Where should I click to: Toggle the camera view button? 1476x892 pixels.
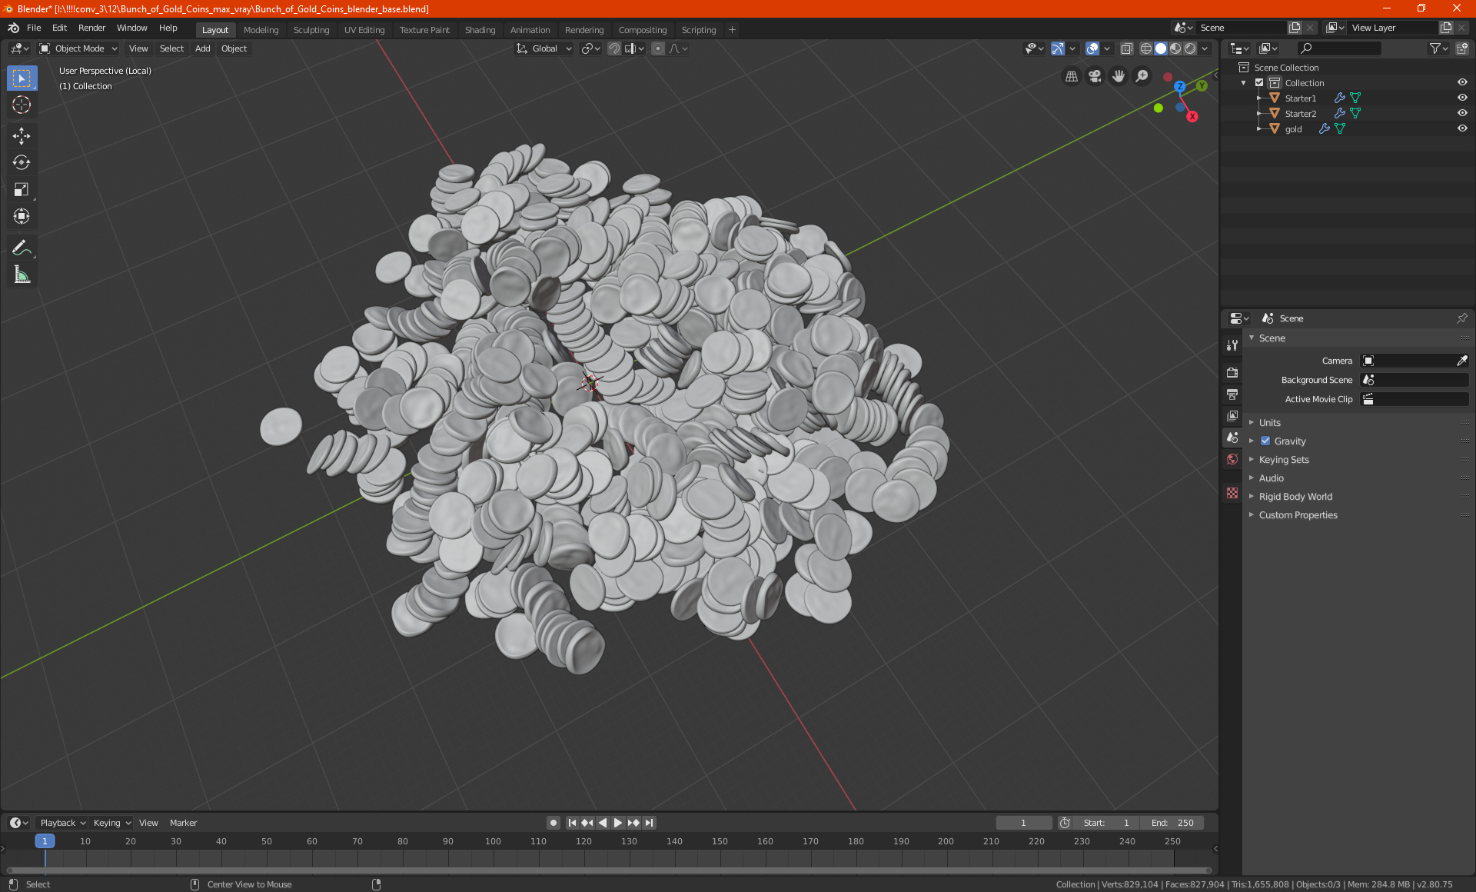point(1095,76)
